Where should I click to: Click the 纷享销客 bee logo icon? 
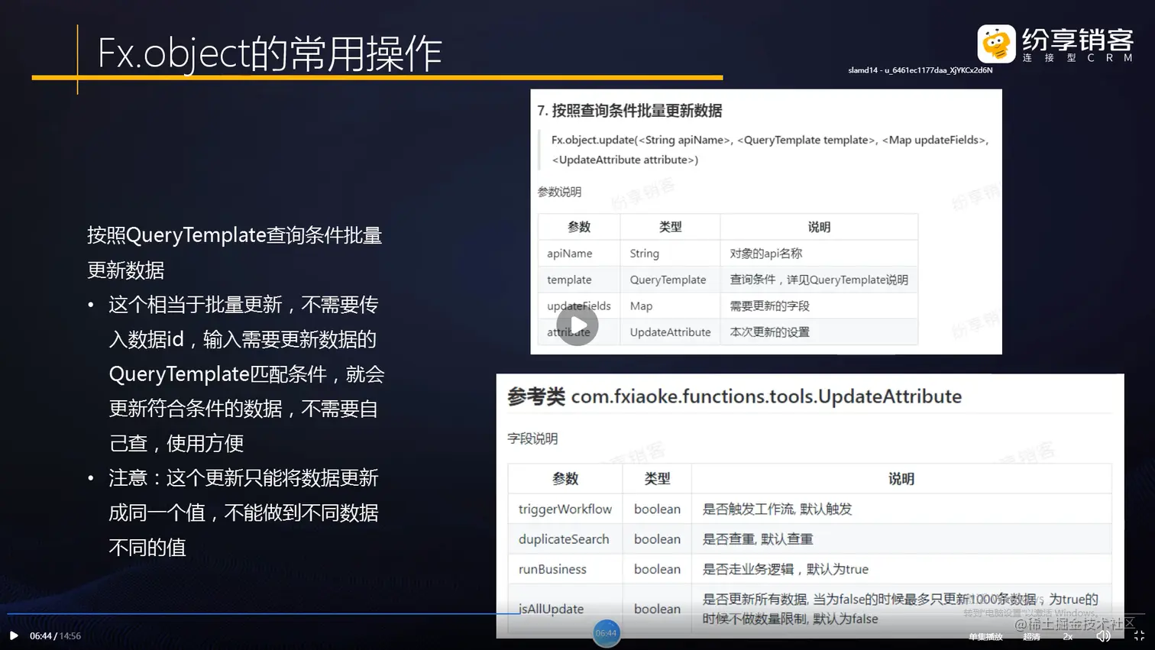(997, 44)
